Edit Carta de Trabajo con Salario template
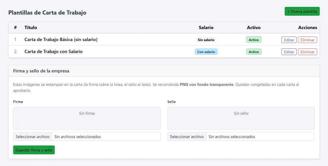 289,52
